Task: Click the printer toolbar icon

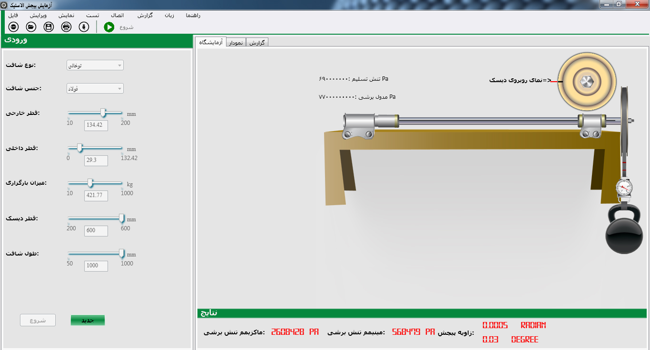Action: (x=67, y=27)
